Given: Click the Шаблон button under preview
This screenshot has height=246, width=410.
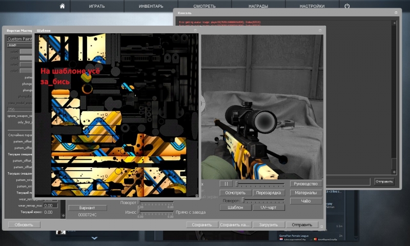Looking at the screenshot, I should tap(235, 208).
